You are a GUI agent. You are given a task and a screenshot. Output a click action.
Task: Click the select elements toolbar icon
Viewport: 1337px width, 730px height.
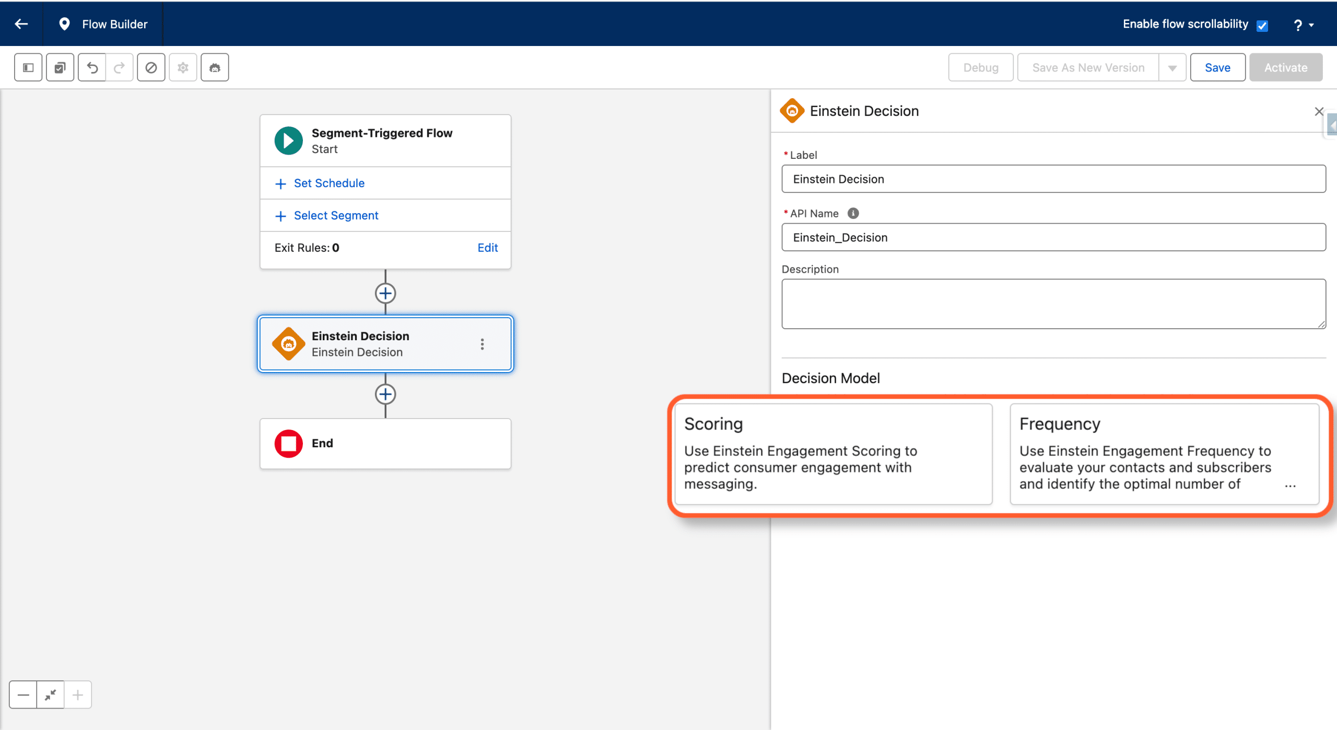[x=60, y=67]
